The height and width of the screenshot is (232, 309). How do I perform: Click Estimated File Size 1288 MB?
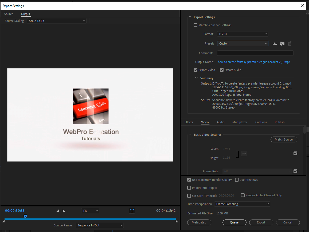[222, 213]
